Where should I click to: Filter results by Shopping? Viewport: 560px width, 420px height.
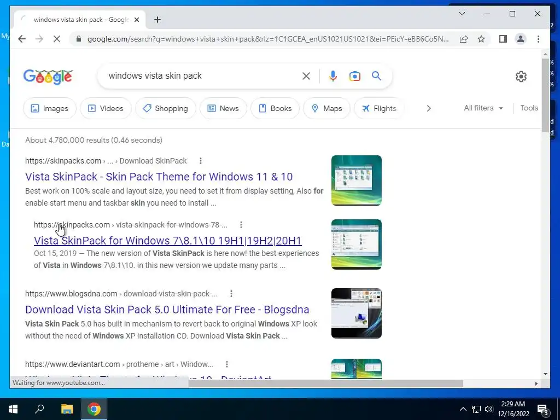point(165,108)
